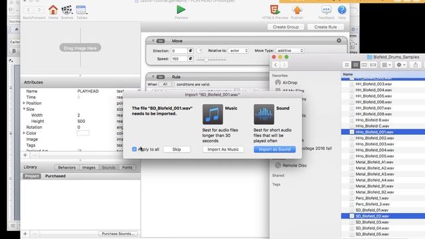
Task: Click the Speed value field
Action: (x=179, y=58)
